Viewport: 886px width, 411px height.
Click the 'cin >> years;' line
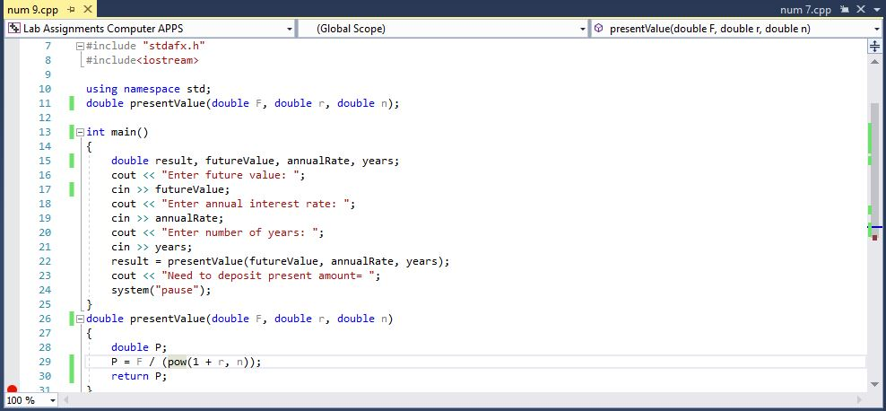click(152, 247)
